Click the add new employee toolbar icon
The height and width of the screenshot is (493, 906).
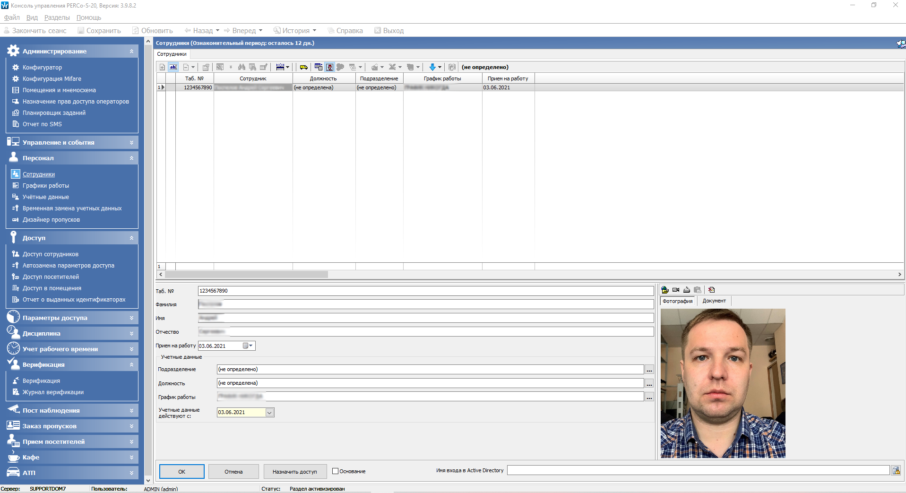click(162, 67)
